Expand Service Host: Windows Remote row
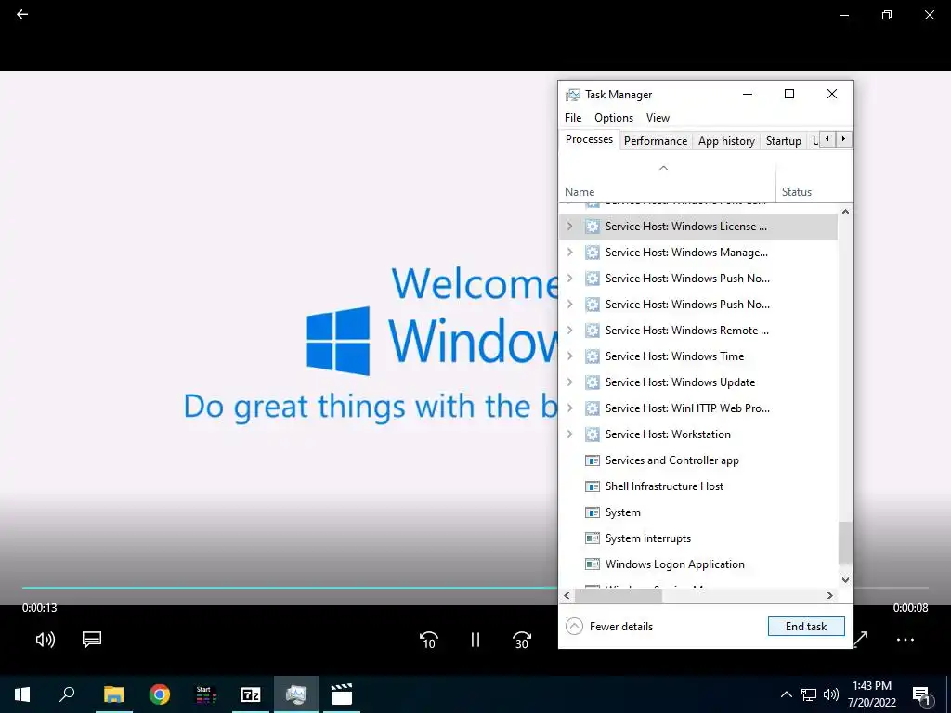Image resolution: width=951 pixels, height=713 pixels. [x=569, y=331]
